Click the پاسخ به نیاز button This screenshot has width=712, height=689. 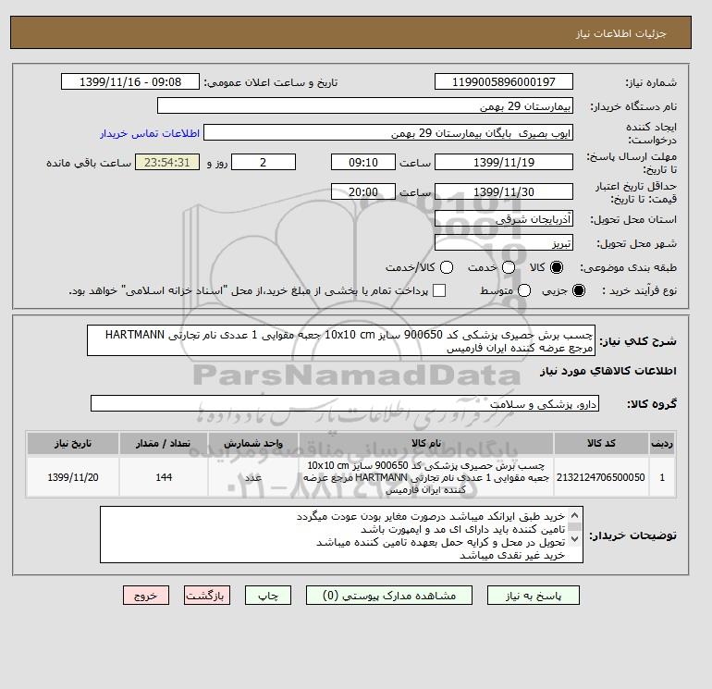(x=534, y=596)
